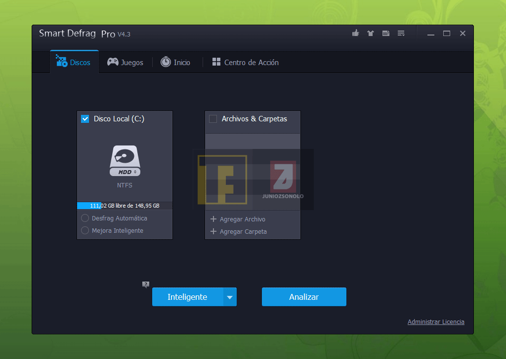Uncheck the Disco Local (C:) checkbox
The height and width of the screenshot is (359, 506).
[85, 119]
